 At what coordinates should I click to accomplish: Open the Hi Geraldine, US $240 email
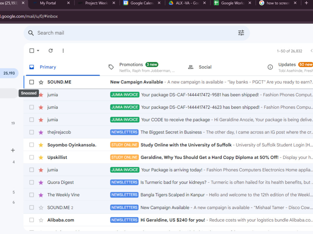click(168, 220)
